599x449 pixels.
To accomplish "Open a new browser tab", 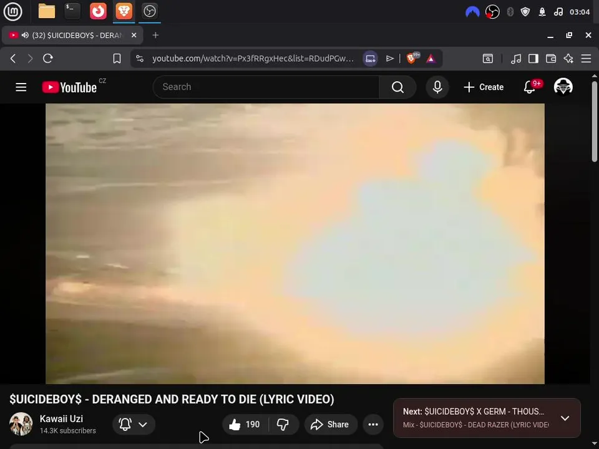I will point(155,35).
